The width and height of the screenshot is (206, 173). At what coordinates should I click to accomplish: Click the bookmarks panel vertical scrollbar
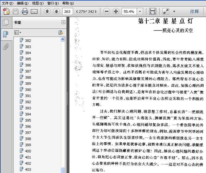click(62, 103)
